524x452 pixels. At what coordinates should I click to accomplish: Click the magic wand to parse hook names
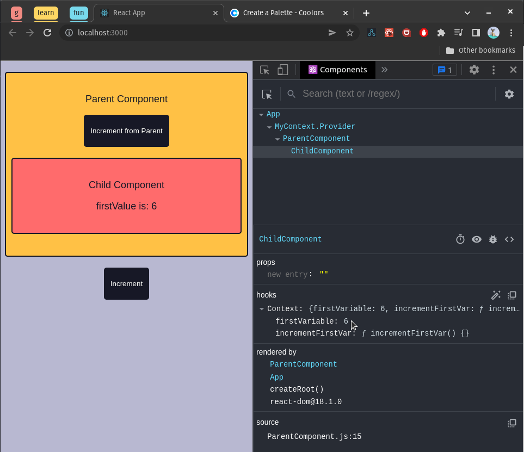pyautogui.click(x=496, y=295)
